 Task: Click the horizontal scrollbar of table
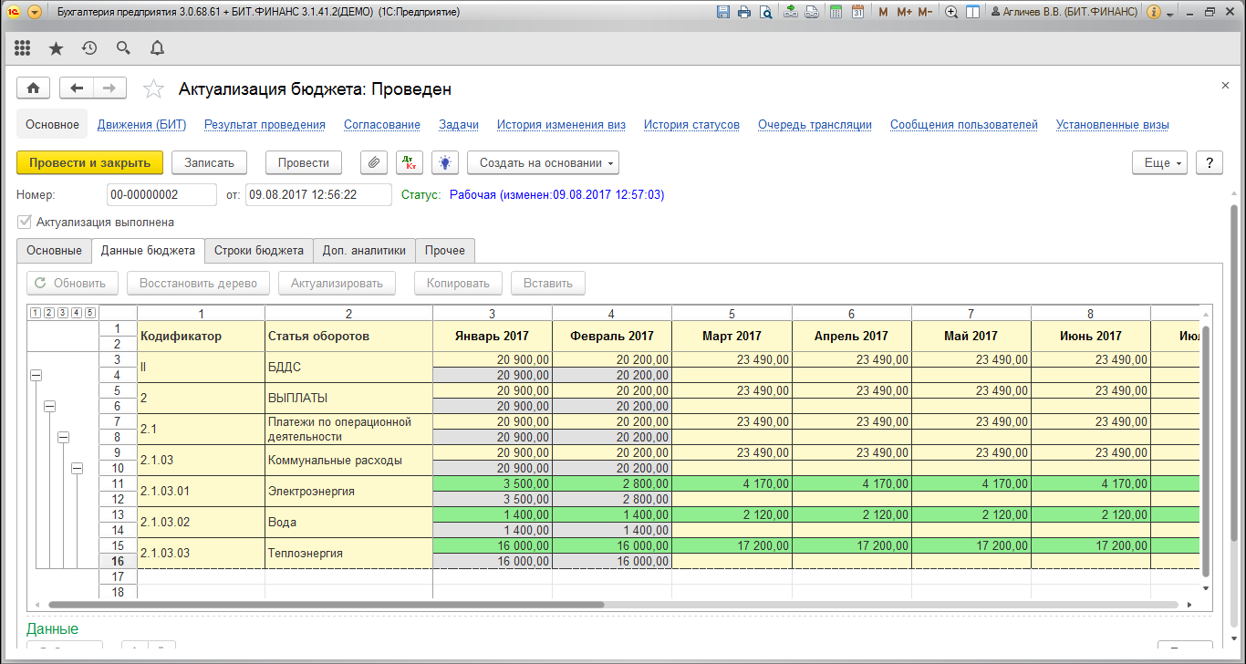[x=326, y=604]
